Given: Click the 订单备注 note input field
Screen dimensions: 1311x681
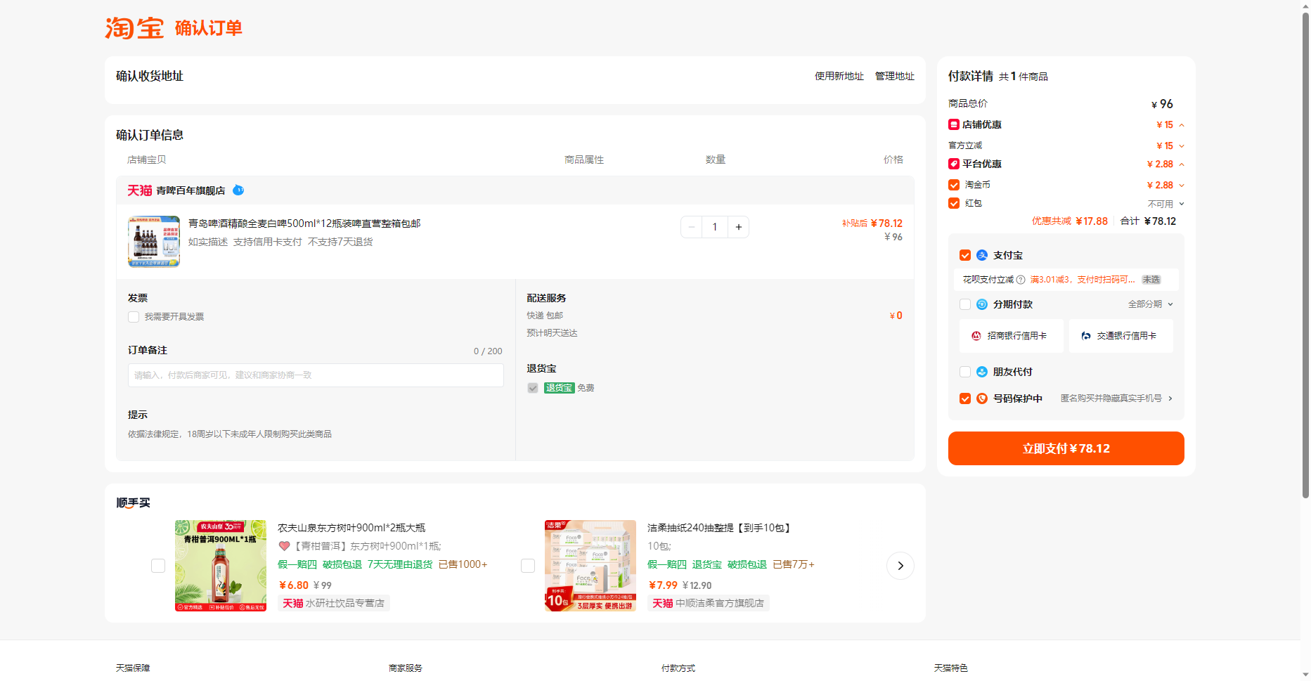Looking at the screenshot, I should 316,375.
